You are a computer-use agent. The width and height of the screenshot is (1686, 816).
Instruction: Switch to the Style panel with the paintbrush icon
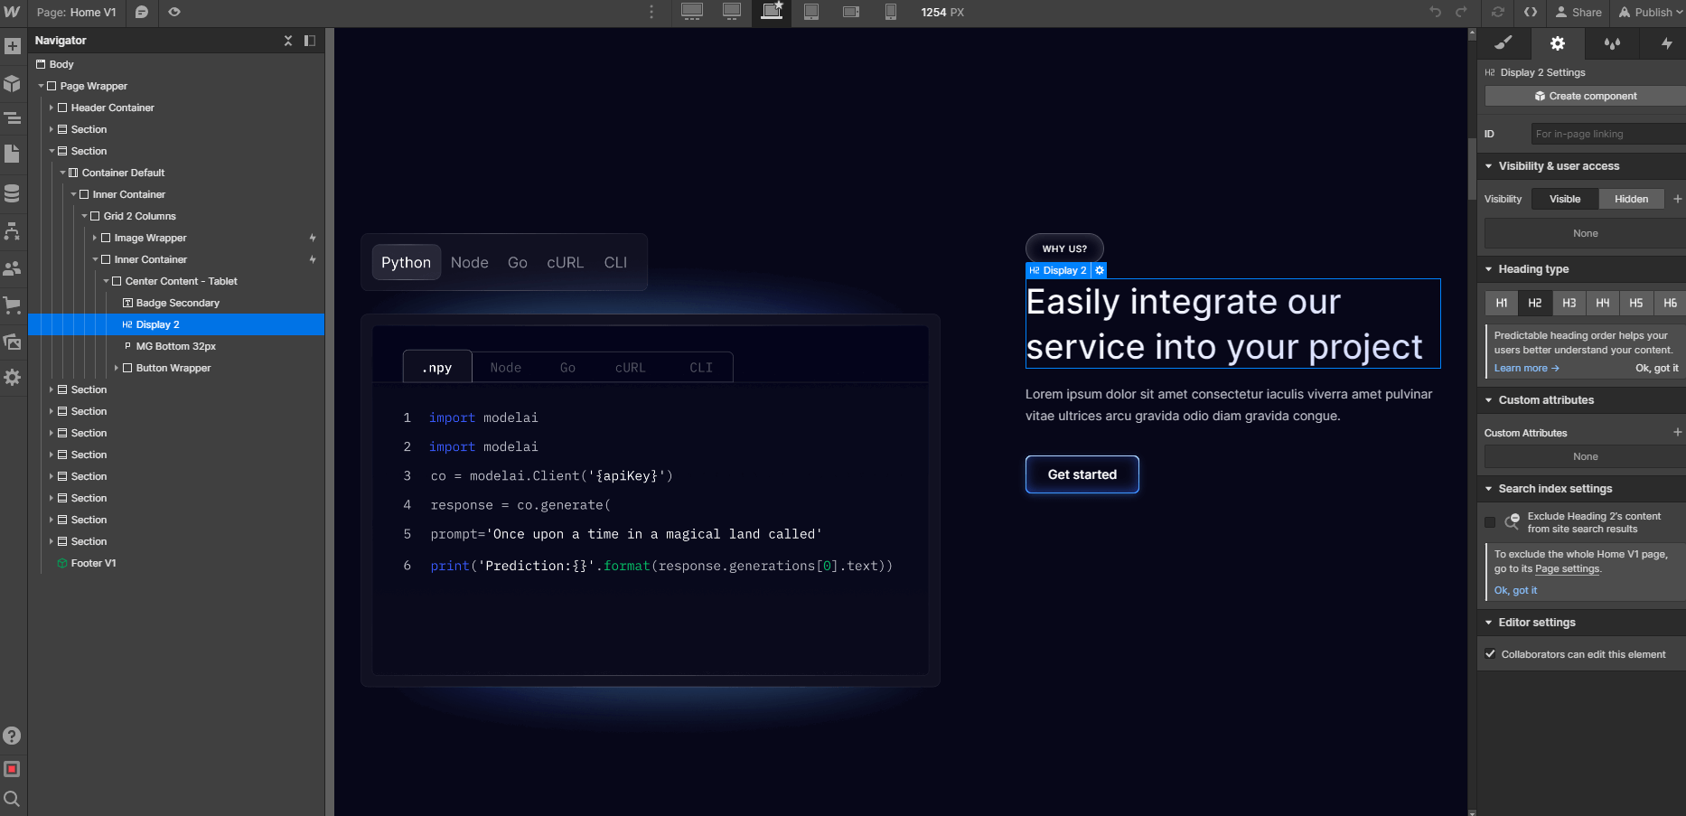coord(1503,42)
